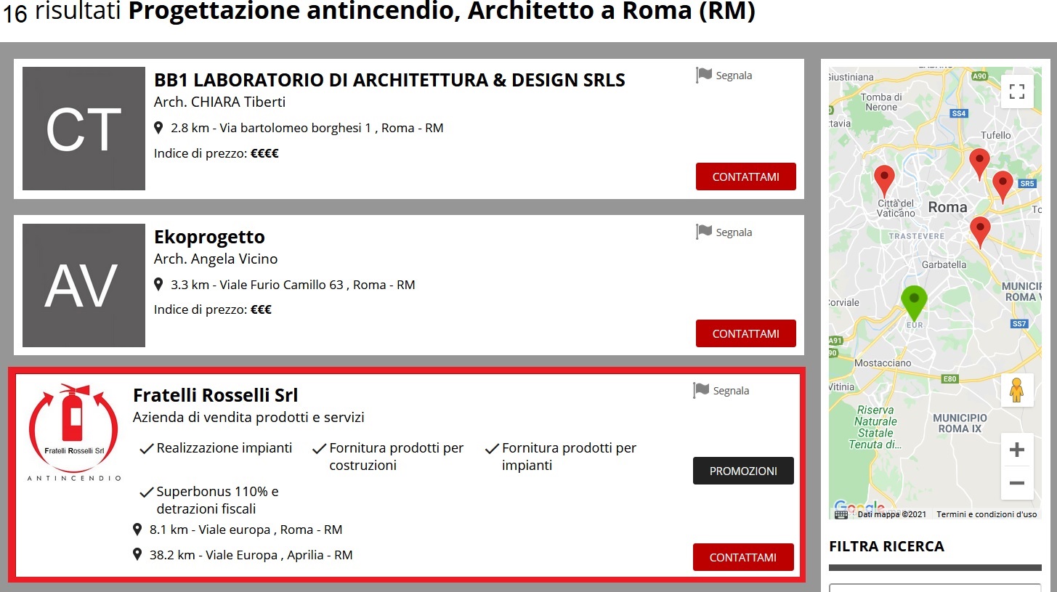Open Street View pegman on the map
This screenshot has height=592, width=1057.
pos(1016,390)
